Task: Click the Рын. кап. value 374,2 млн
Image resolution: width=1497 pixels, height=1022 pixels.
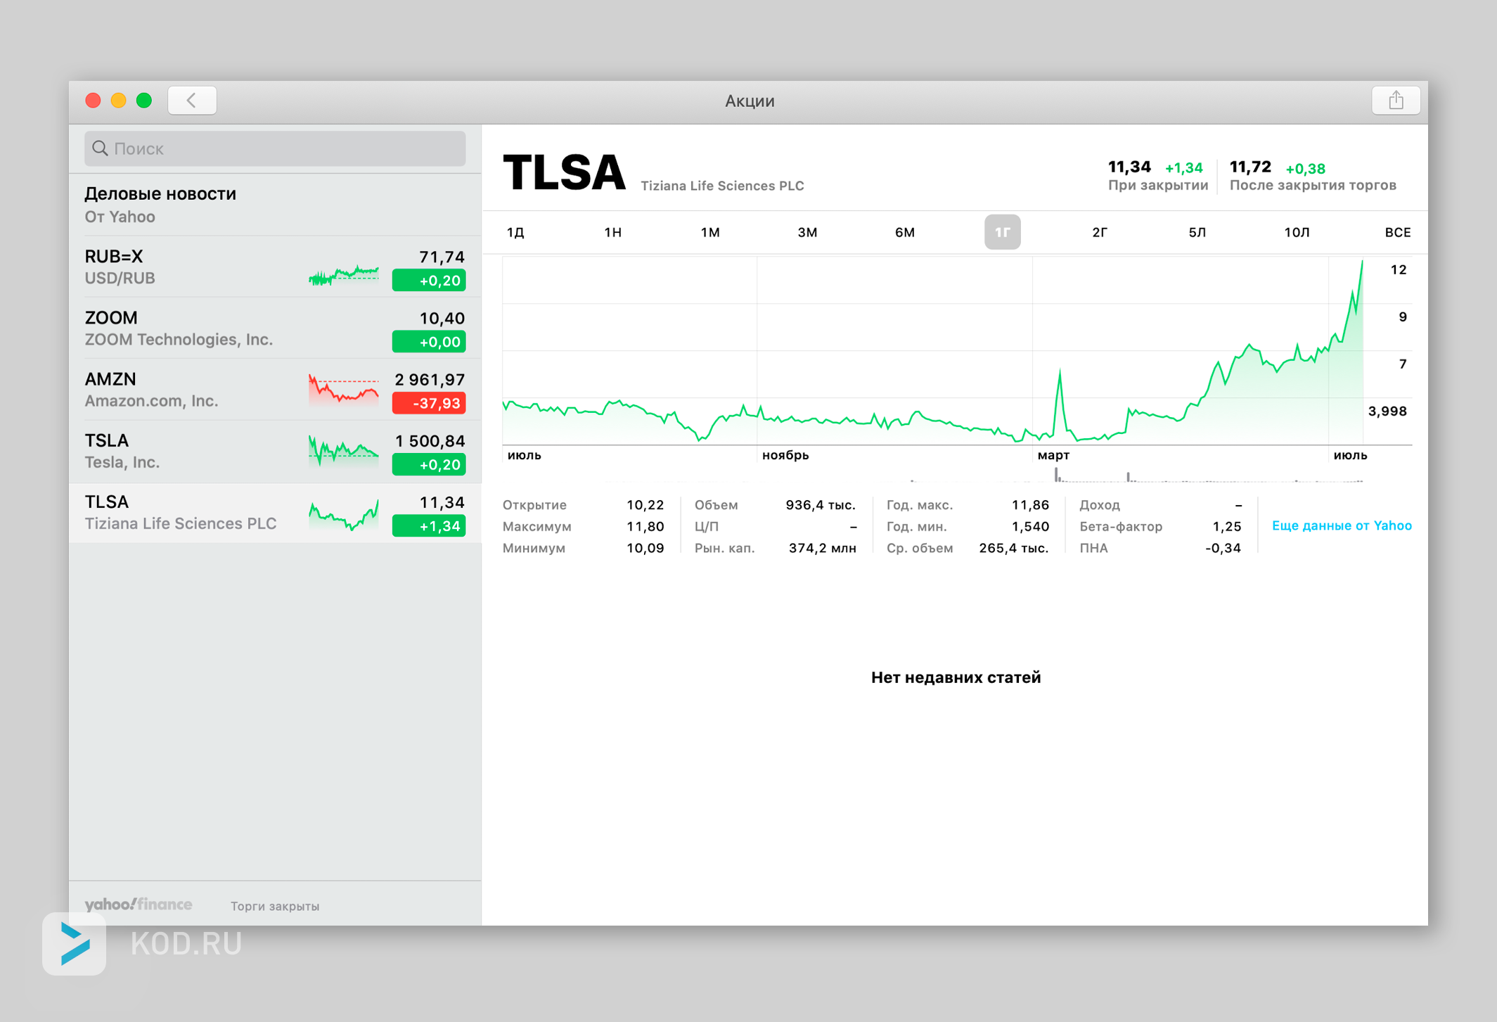Action: [x=823, y=548]
